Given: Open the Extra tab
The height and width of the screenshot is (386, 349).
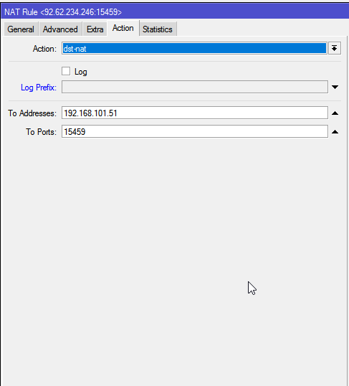Looking at the screenshot, I should click(x=95, y=29).
